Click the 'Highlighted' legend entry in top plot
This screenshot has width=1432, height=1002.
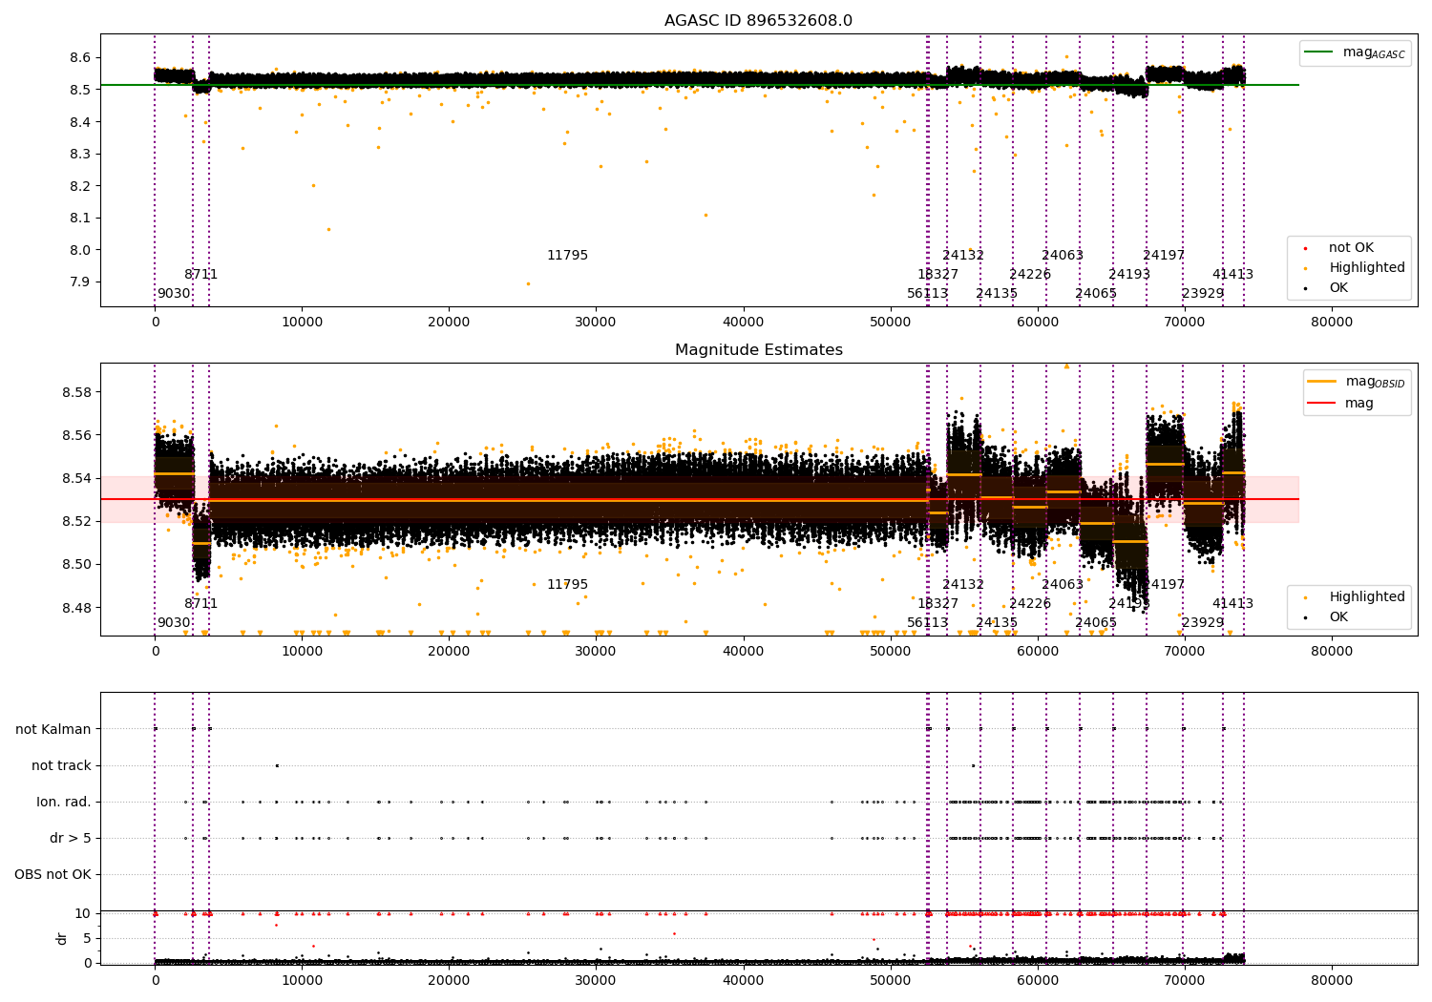1366,268
